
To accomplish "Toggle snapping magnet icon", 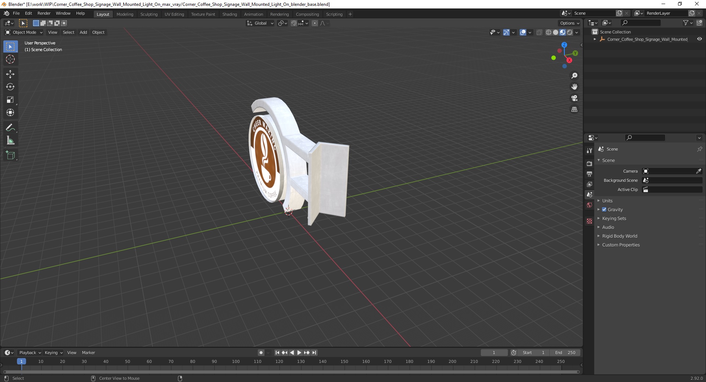I will pos(293,23).
